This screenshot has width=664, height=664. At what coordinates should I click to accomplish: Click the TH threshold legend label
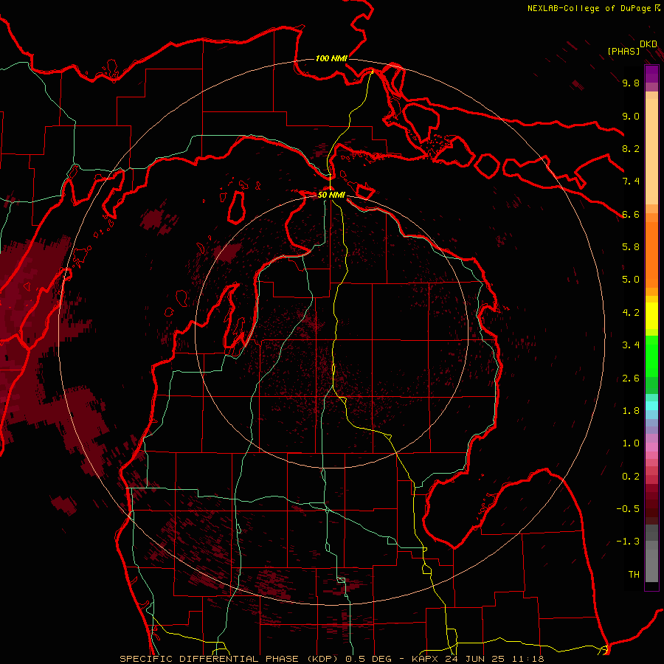coord(634,574)
